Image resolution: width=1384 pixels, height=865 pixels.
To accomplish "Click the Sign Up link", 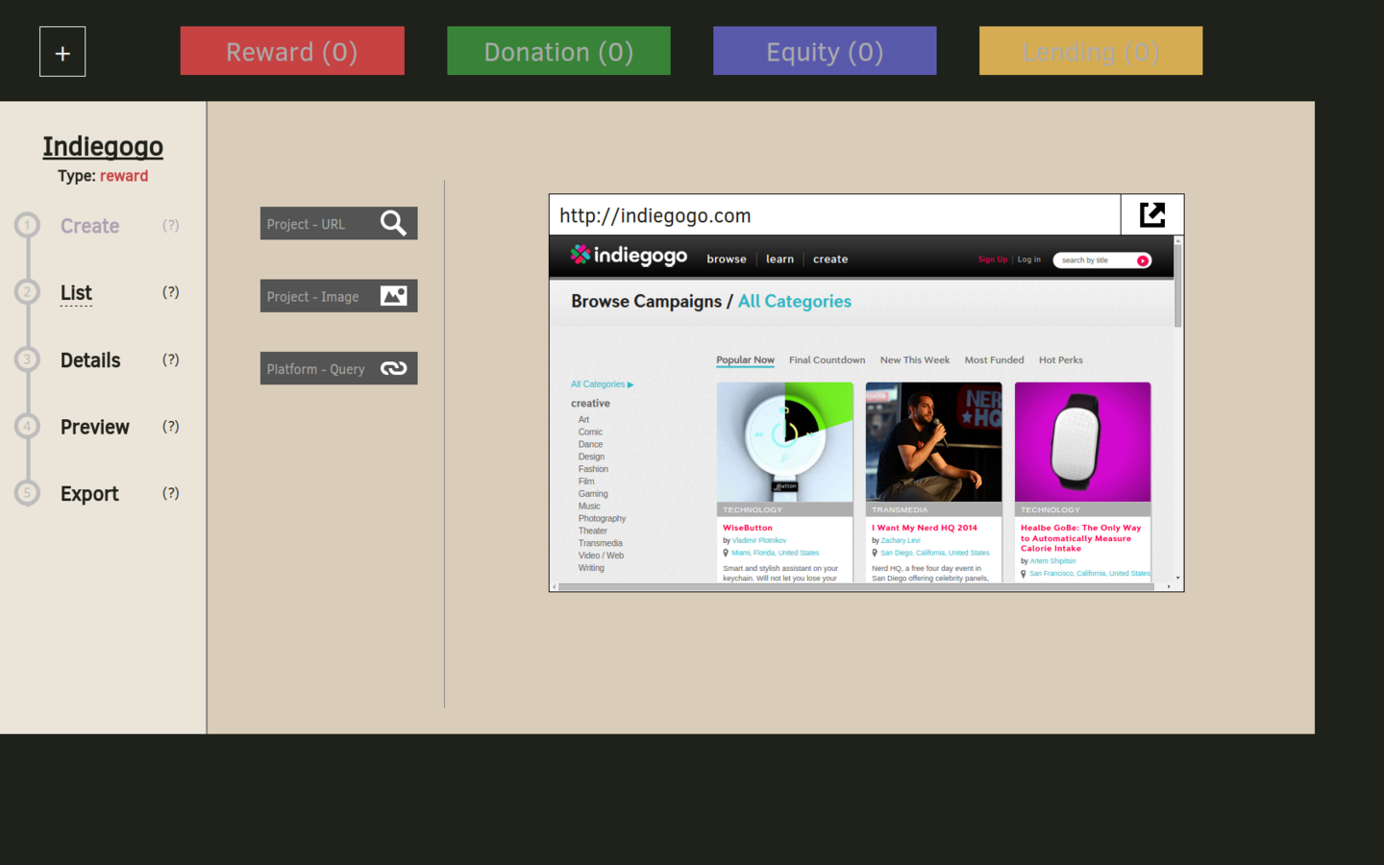I will [x=993, y=259].
